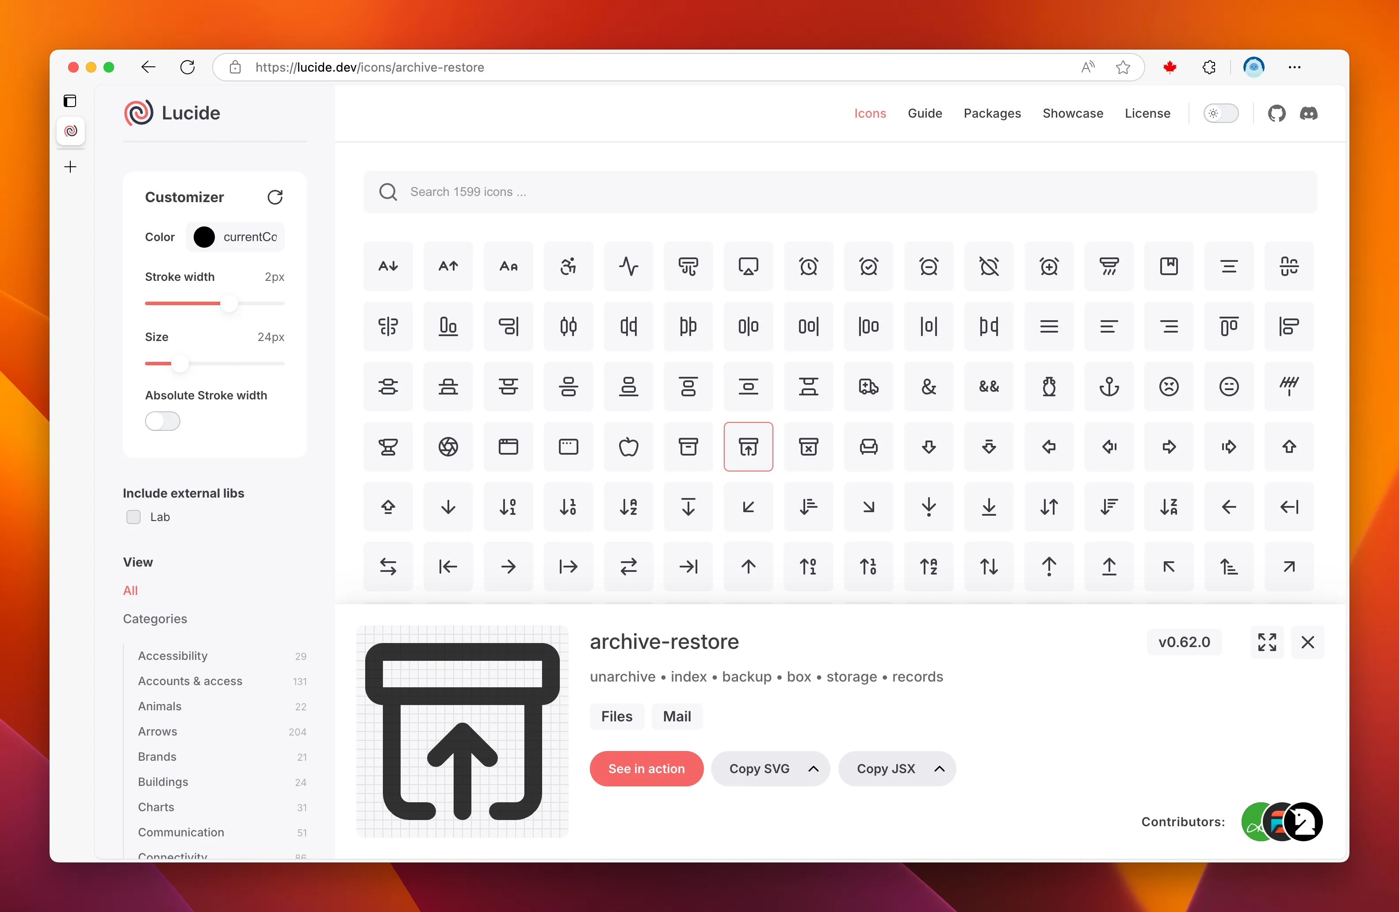1399x912 pixels.
Task: Open the v0.62.0 version badge
Action: pos(1184,642)
